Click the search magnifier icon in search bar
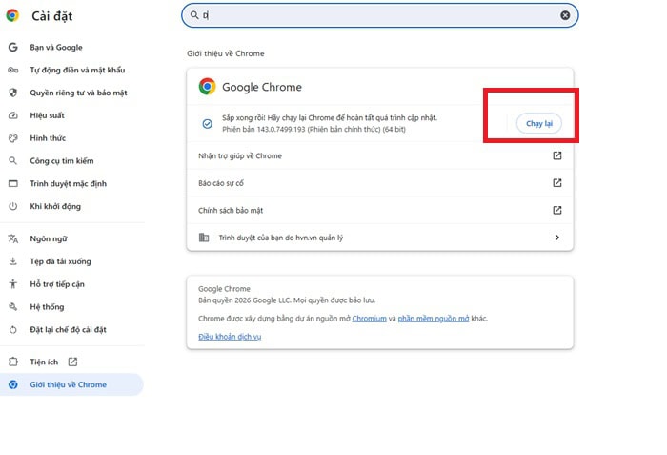The image size is (667, 455). pyautogui.click(x=194, y=15)
